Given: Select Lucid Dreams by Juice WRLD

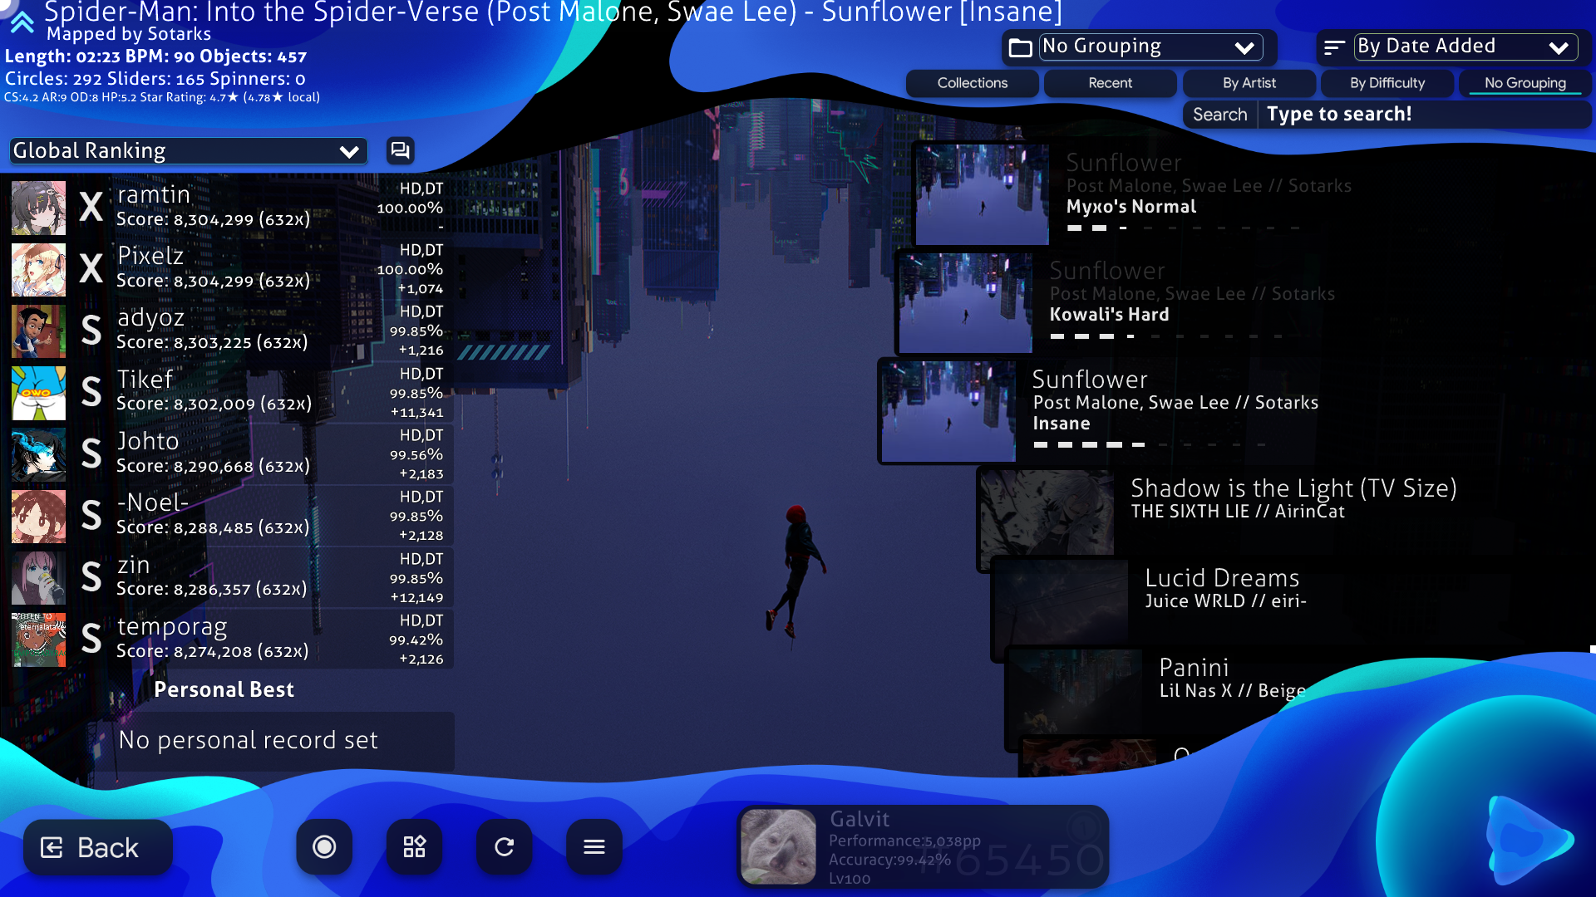Looking at the screenshot, I should (1293, 610).
